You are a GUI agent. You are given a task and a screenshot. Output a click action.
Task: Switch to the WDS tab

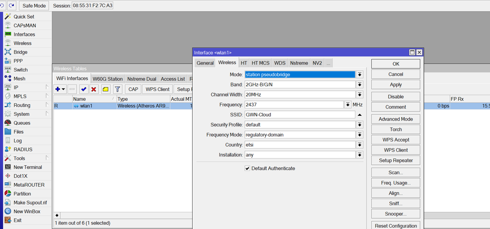coord(280,63)
